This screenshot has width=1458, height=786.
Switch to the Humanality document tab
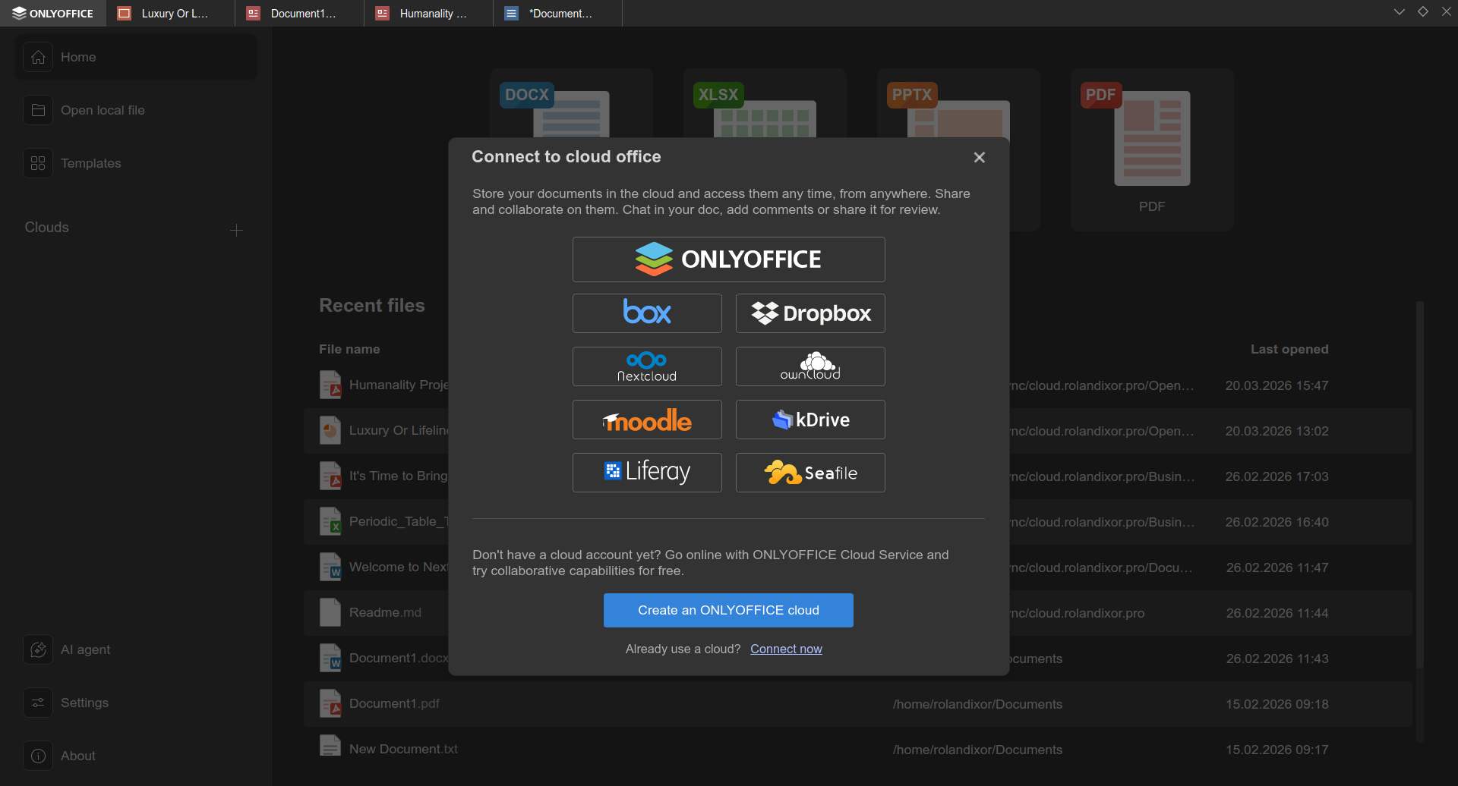click(428, 13)
